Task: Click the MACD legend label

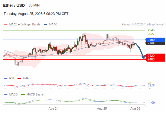Action: (x=13, y=95)
